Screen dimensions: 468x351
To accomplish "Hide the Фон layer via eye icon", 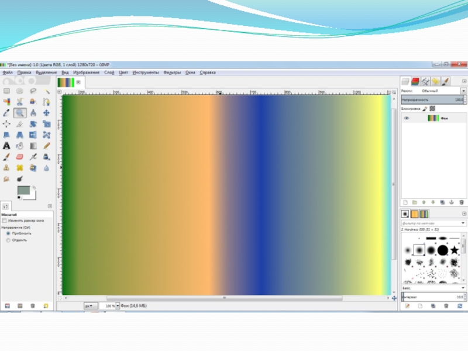I will [406, 118].
